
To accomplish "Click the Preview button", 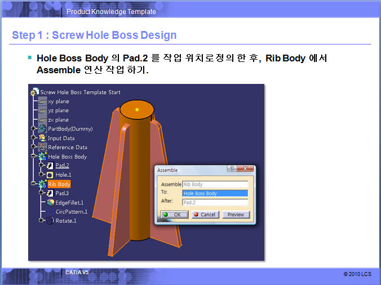I will point(236,215).
